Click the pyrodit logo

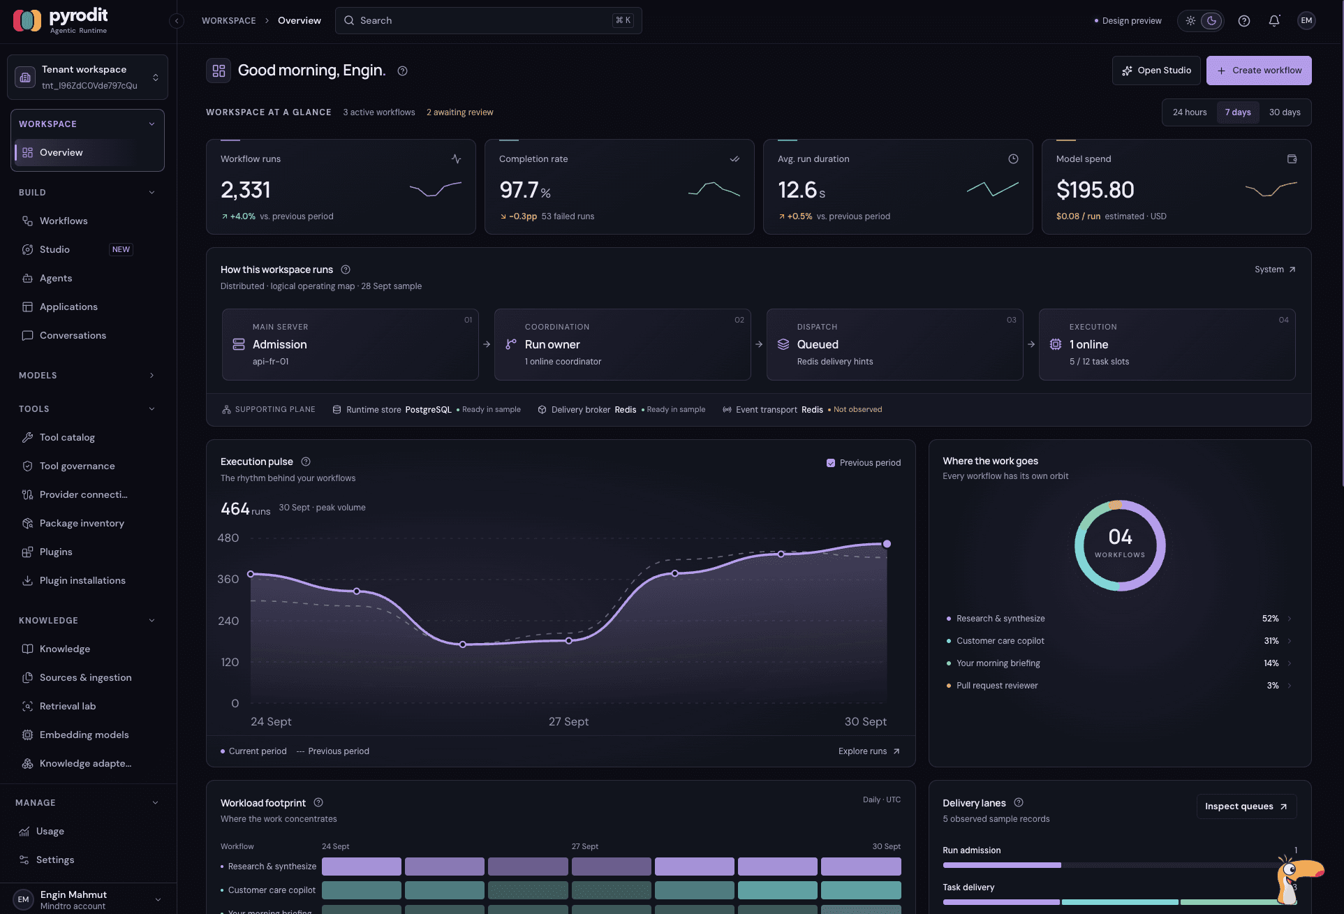coord(61,21)
